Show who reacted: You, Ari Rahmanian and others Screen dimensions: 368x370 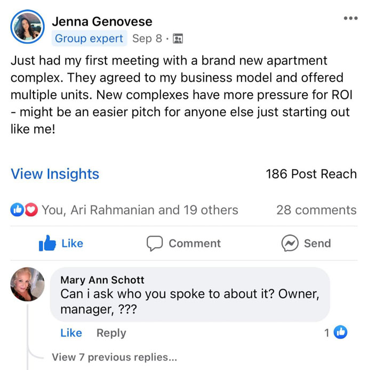140,210
